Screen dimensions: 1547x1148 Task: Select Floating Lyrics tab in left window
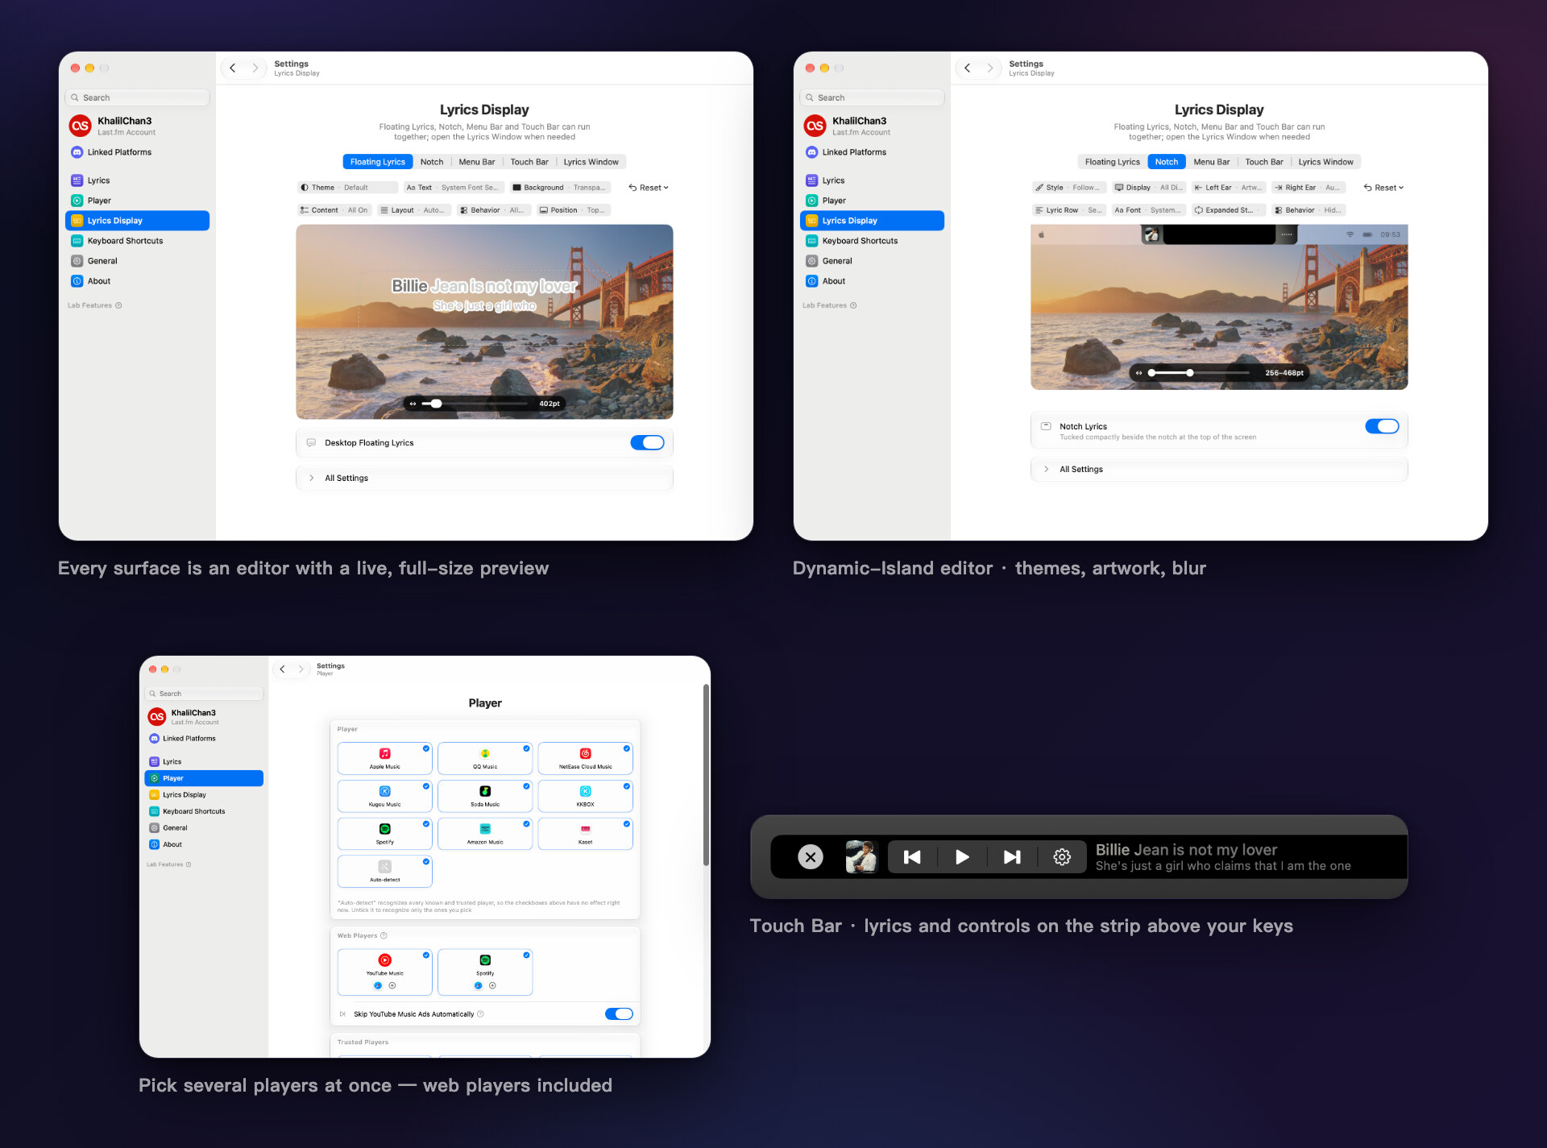pos(378,162)
